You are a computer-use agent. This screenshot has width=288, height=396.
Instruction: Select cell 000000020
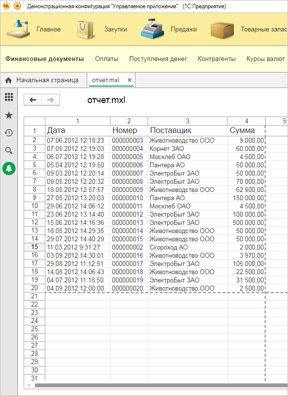pos(129,288)
